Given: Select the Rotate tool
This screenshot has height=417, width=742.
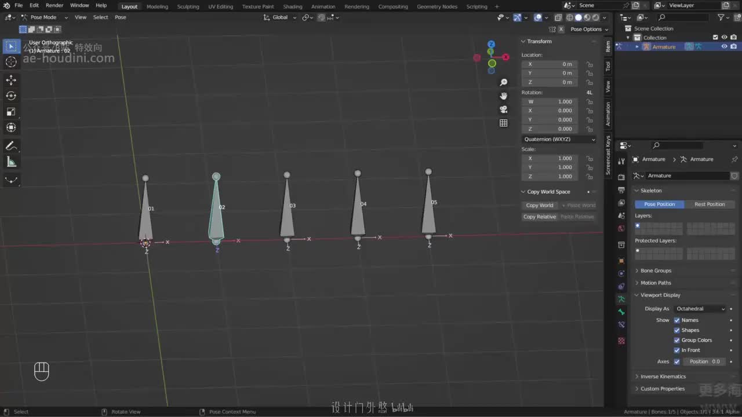Looking at the screenshot, I should (x=11, y=96).
